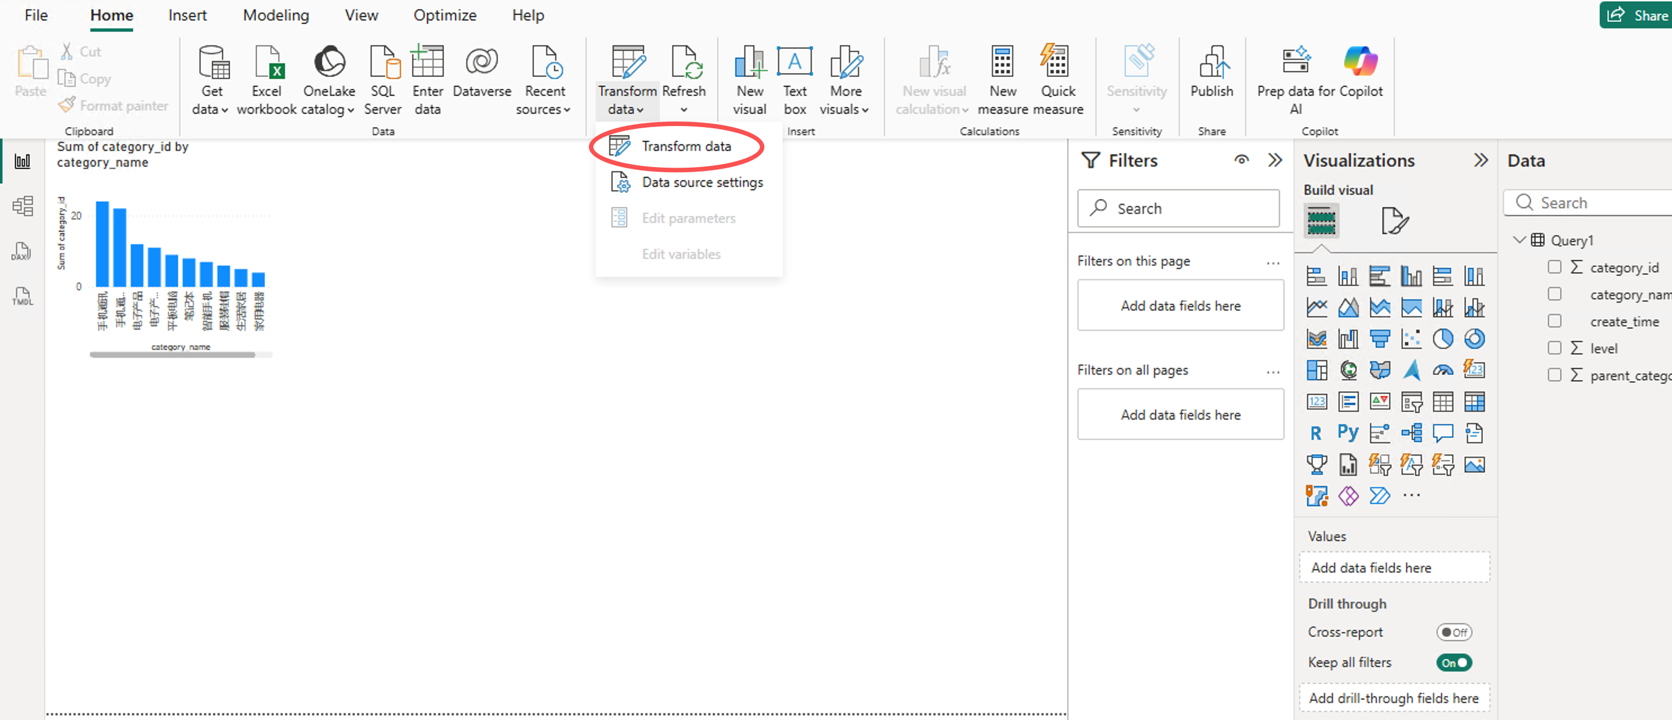
Task: Switch to DAX query view in sidebar
Action: [x=21, y=251]
